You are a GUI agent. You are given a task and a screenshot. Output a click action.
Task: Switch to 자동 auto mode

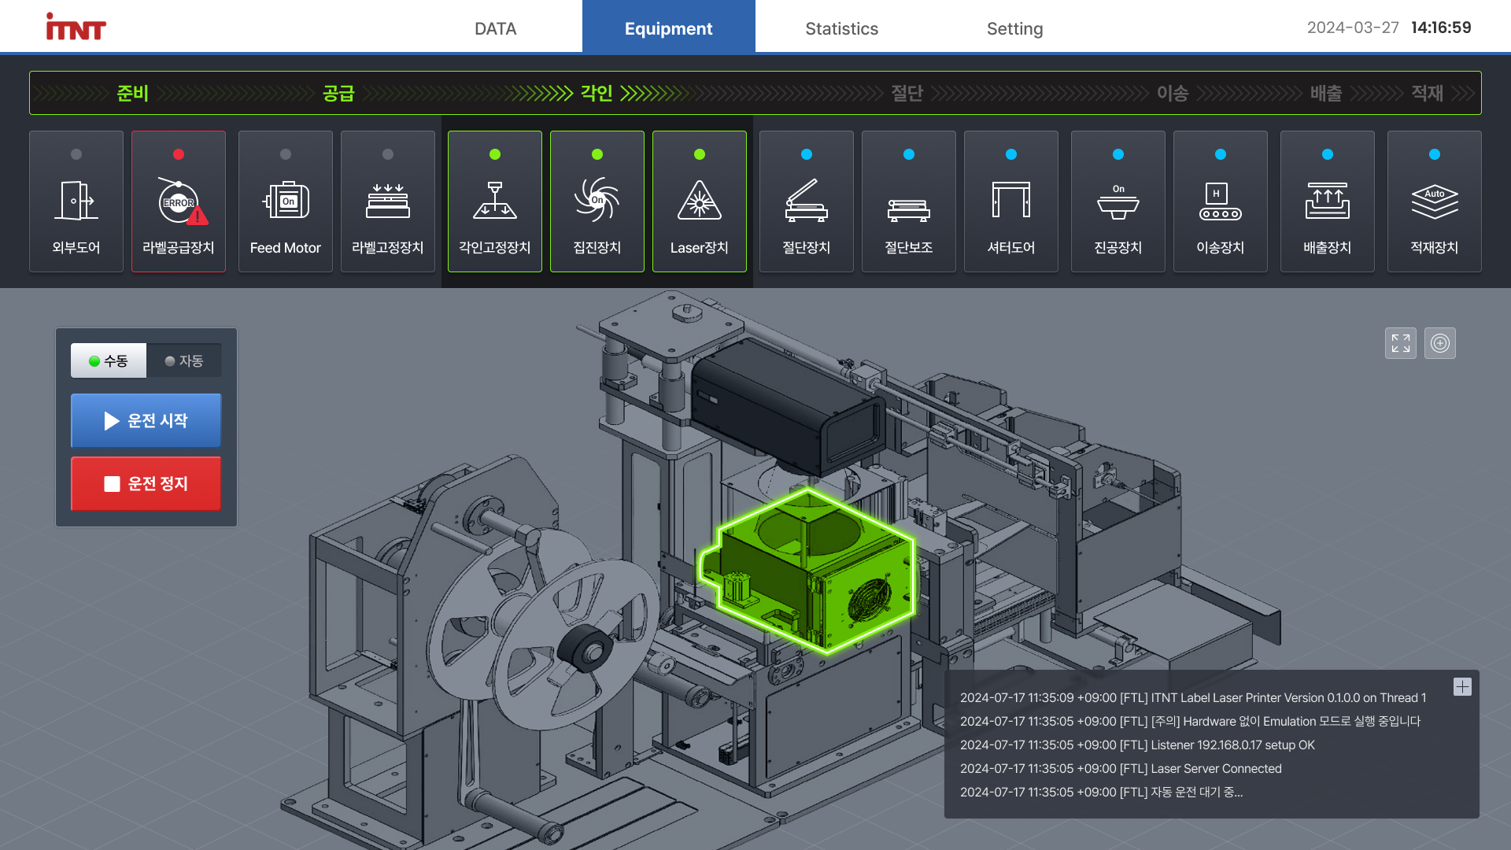(x=184, y=360)
